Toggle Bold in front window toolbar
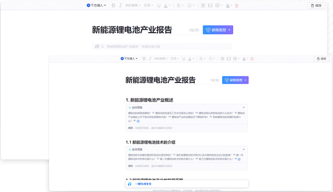This screenshot has width=333, height=192. pyautogui.click(x=144, y=59)
